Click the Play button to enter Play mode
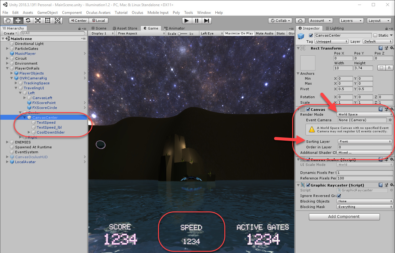This screenshot has width=395, height=253. (x=187, y=21)
